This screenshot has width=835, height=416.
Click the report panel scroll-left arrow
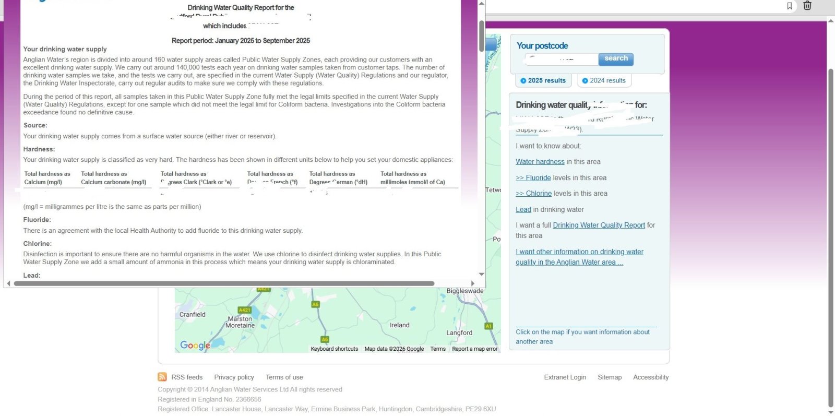(8, 283)
